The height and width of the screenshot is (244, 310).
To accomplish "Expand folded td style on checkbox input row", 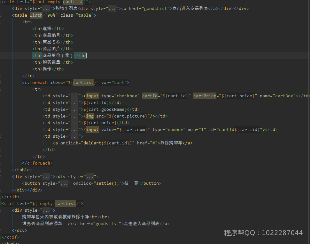I will [74, 96].
